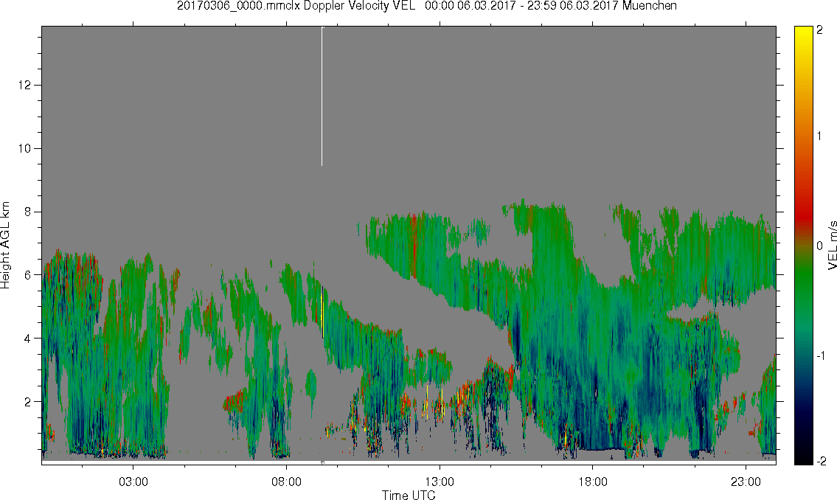
Task: Click the colorbar value '-1'
Action: (822, 355)
